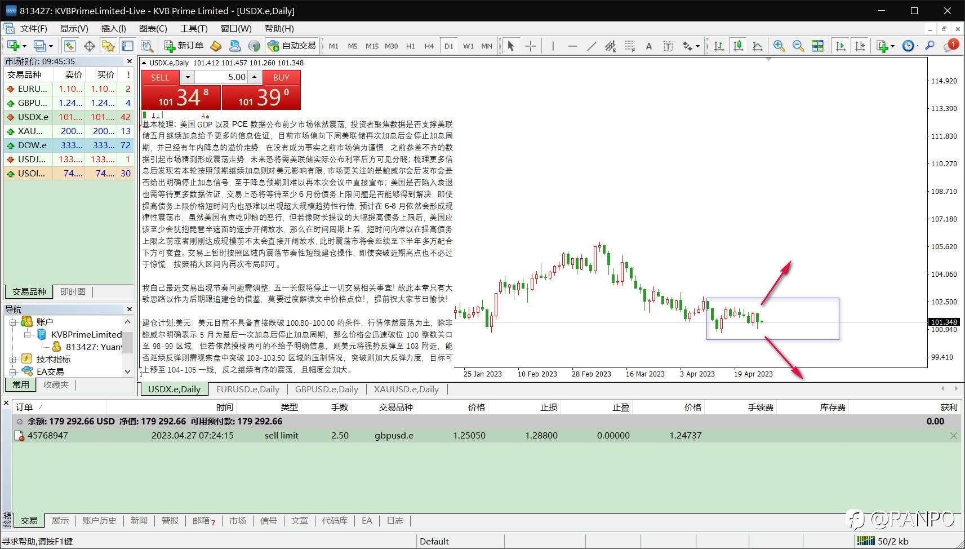Launch MetaEditor yellow book icon
The height and width of the screenshot is (549, 965).
(x=216, y=46)
